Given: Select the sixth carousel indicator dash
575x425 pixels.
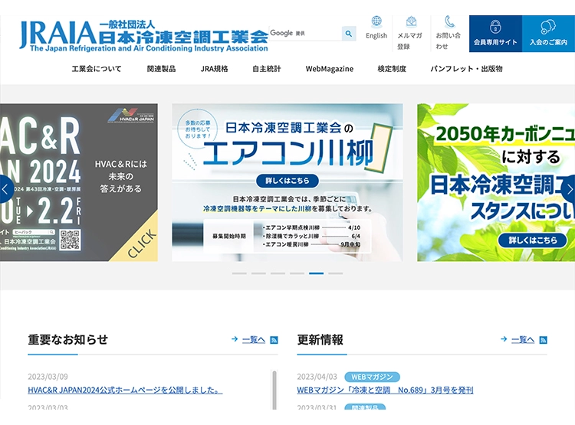Looking at the screenshot, I should tap(336, 273).
